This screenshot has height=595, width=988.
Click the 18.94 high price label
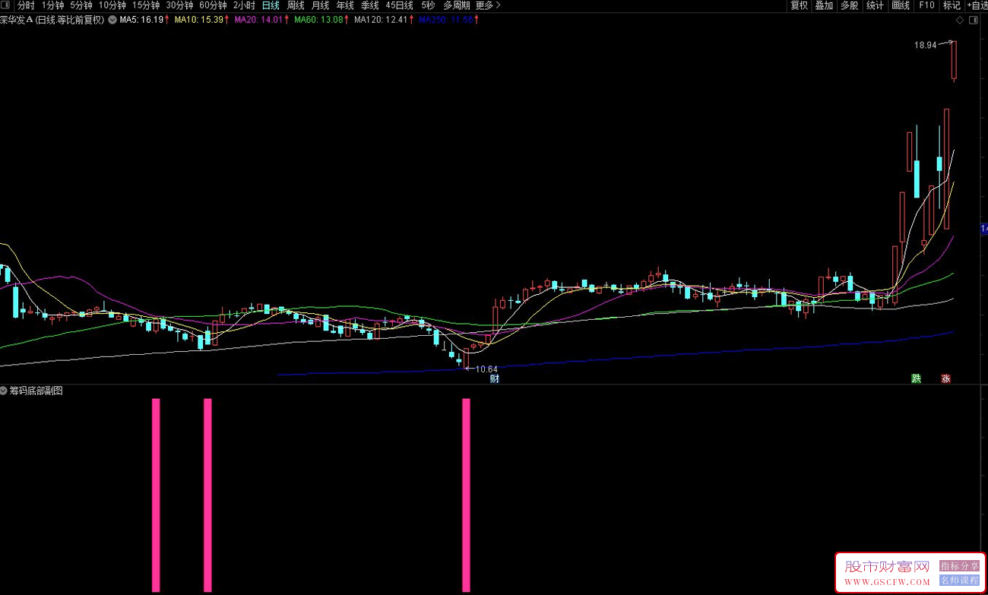pos(925,46)
